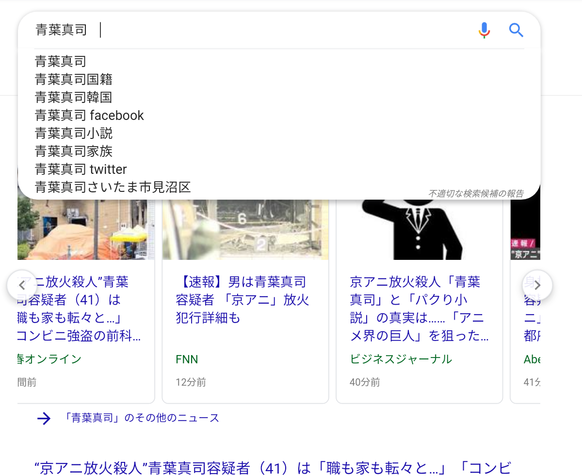
Task: Click the 速報 thumbnail at carousel edge
Action: click(525, 229)
